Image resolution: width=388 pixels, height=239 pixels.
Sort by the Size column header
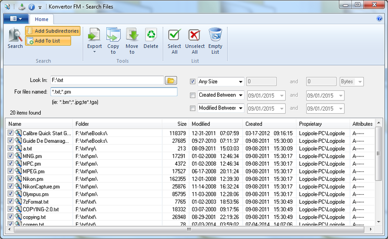[x=176, y=124]
